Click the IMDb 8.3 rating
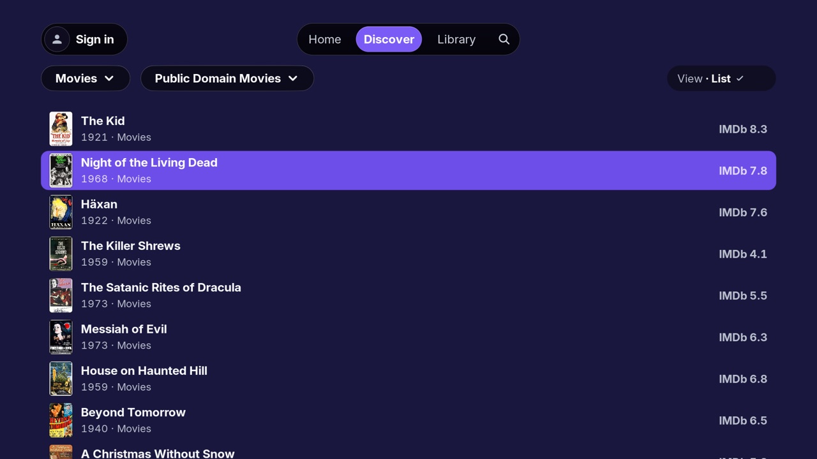Screen dimensions: 817x459 click(x=743, y=129)
